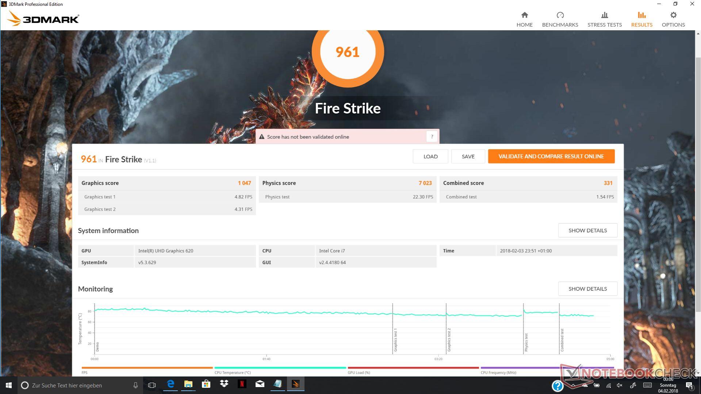Click the Load result button

430,156
